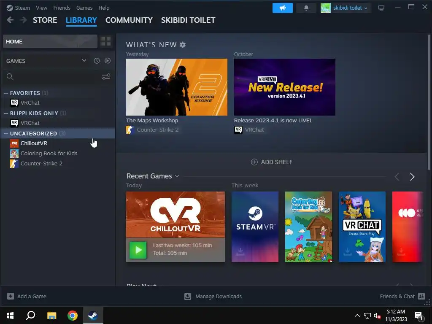The image size is (432, 324).
Task: Open the Friends menu
Action: tap(62, 8)
